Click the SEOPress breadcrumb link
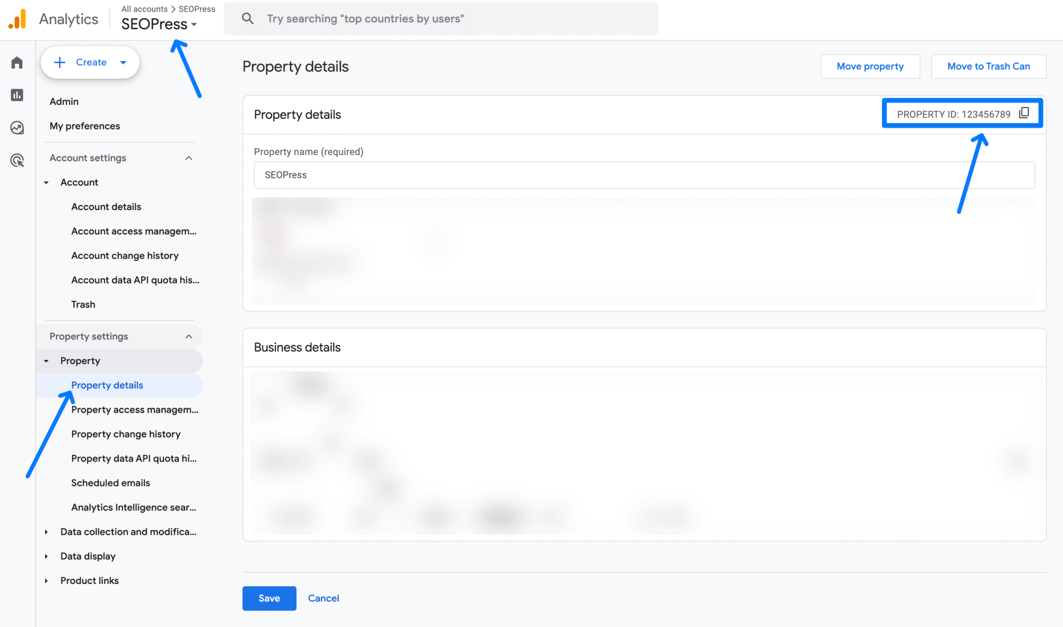 pos(197,9)
